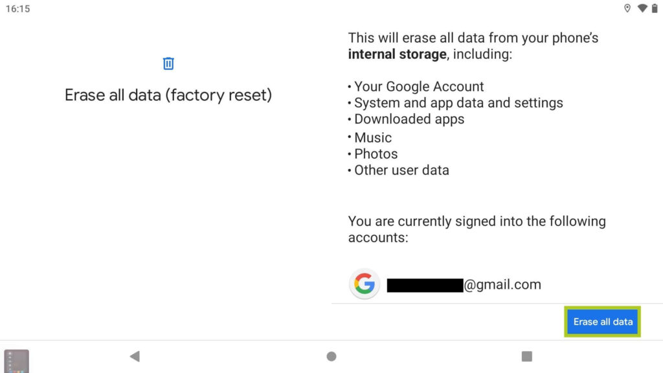Select the signed-in gmail.com account entry
This screenshot has width=663, height=373.
click(x=464, y=284)
